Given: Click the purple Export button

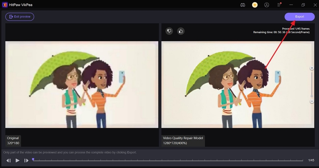Looking at the screenshot, I should [300, 17].
